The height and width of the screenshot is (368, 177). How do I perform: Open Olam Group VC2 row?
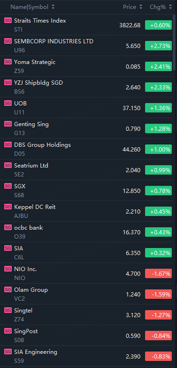87,294
